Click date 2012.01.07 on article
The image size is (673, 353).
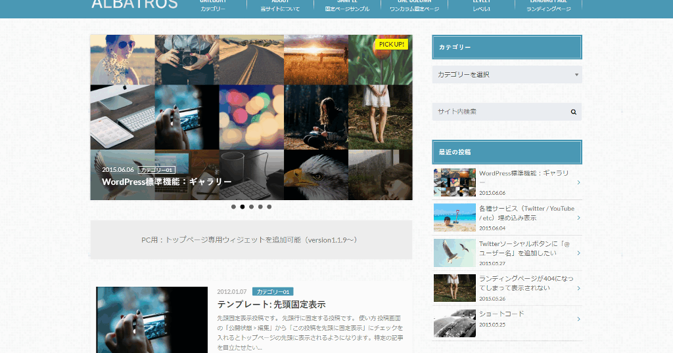coord(232,292)
